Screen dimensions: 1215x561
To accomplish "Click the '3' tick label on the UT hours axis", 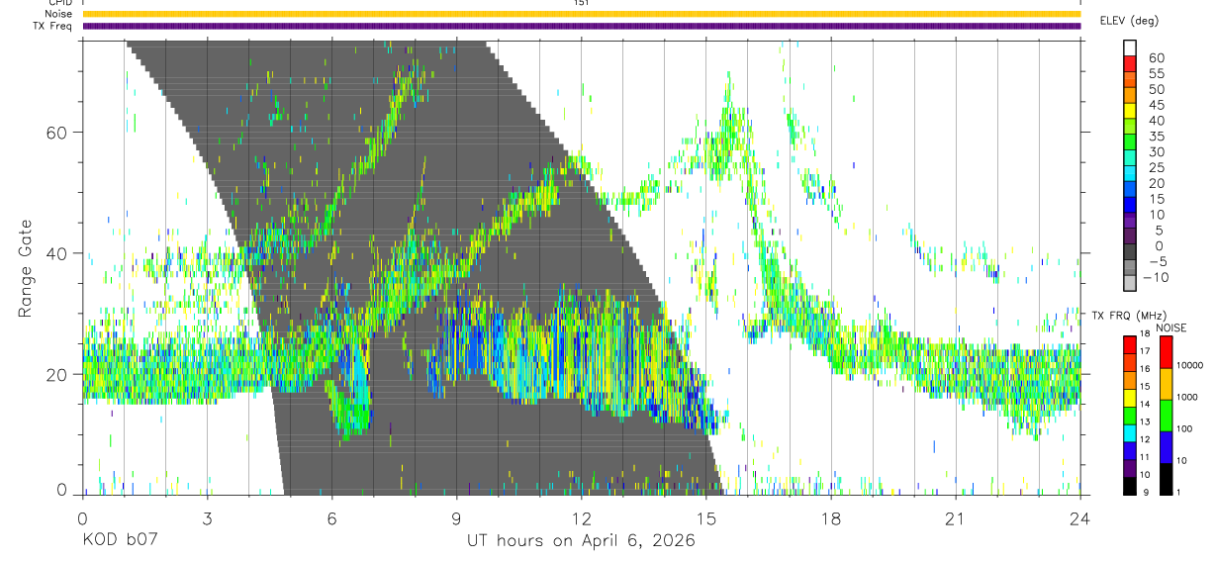I will coord(208,517).
